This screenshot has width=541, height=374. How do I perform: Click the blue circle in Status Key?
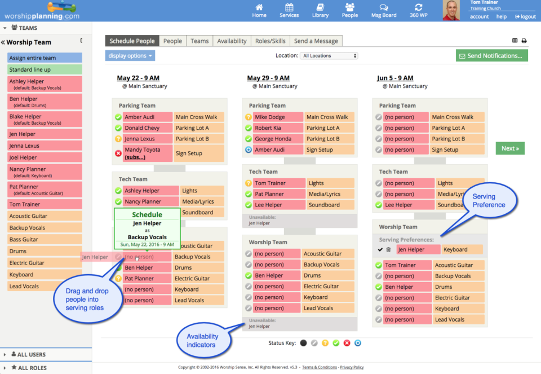tap(358, 343)
